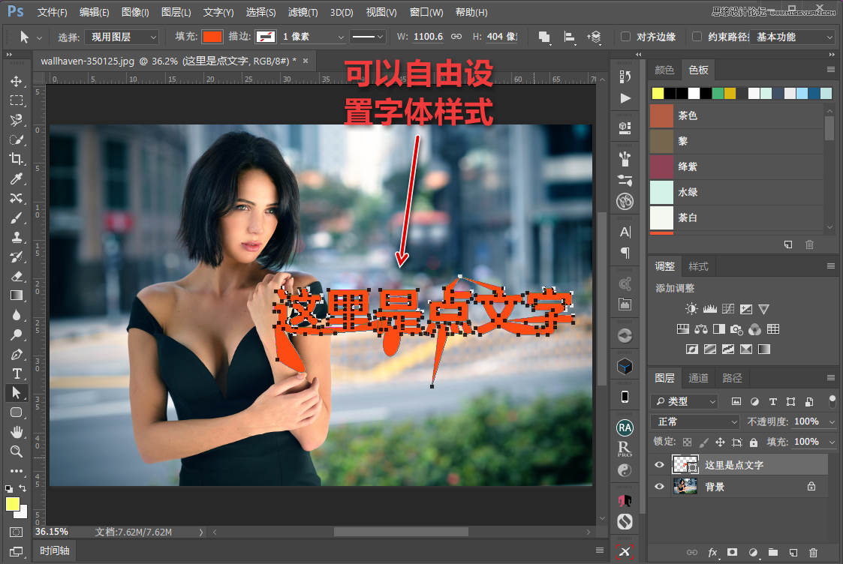The image size is (843, 564).
Task: Open the 基本功能 workspace dropdown
Action: tap(792, 36)
